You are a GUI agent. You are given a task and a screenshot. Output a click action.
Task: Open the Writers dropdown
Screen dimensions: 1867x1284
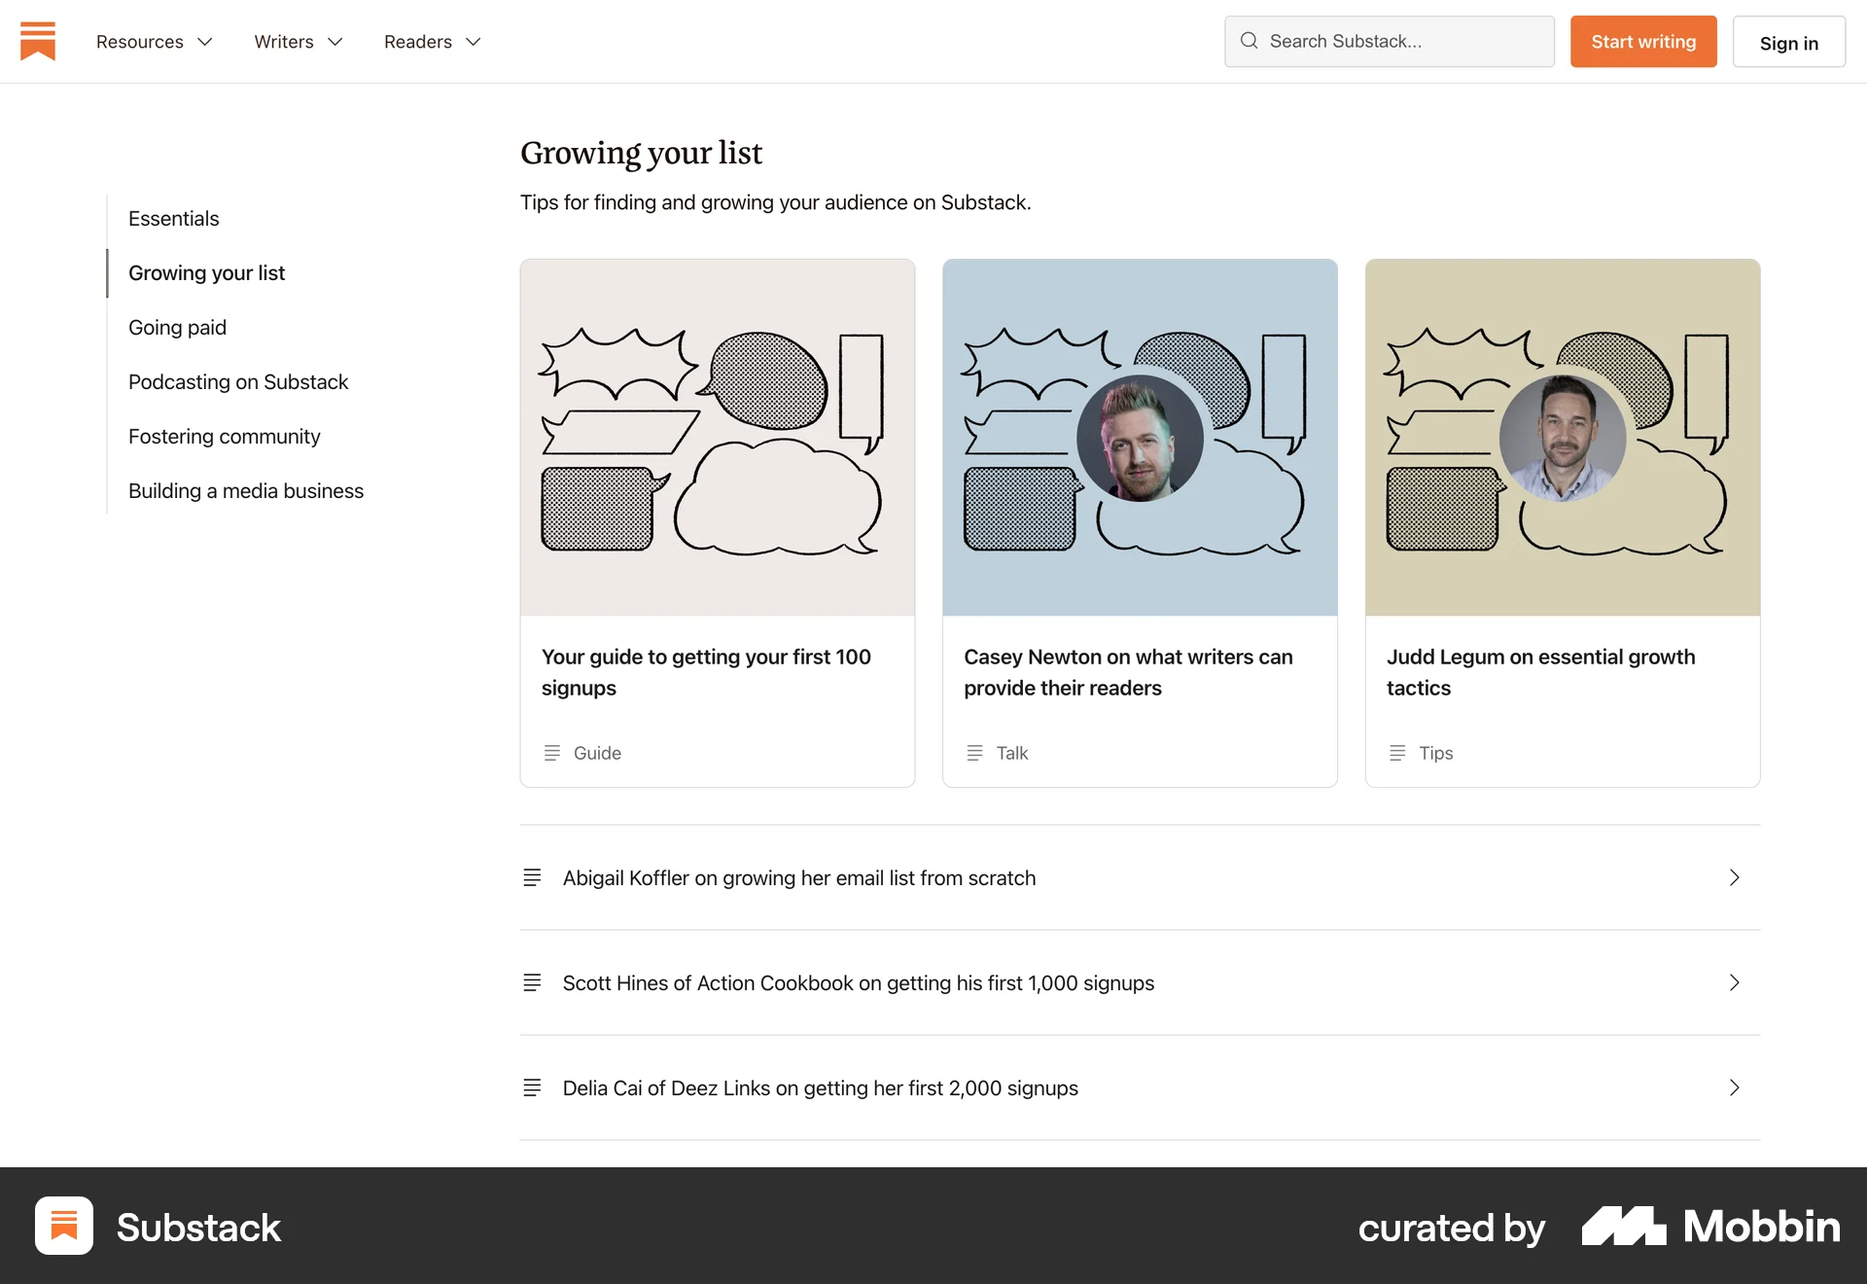(298, 41)
